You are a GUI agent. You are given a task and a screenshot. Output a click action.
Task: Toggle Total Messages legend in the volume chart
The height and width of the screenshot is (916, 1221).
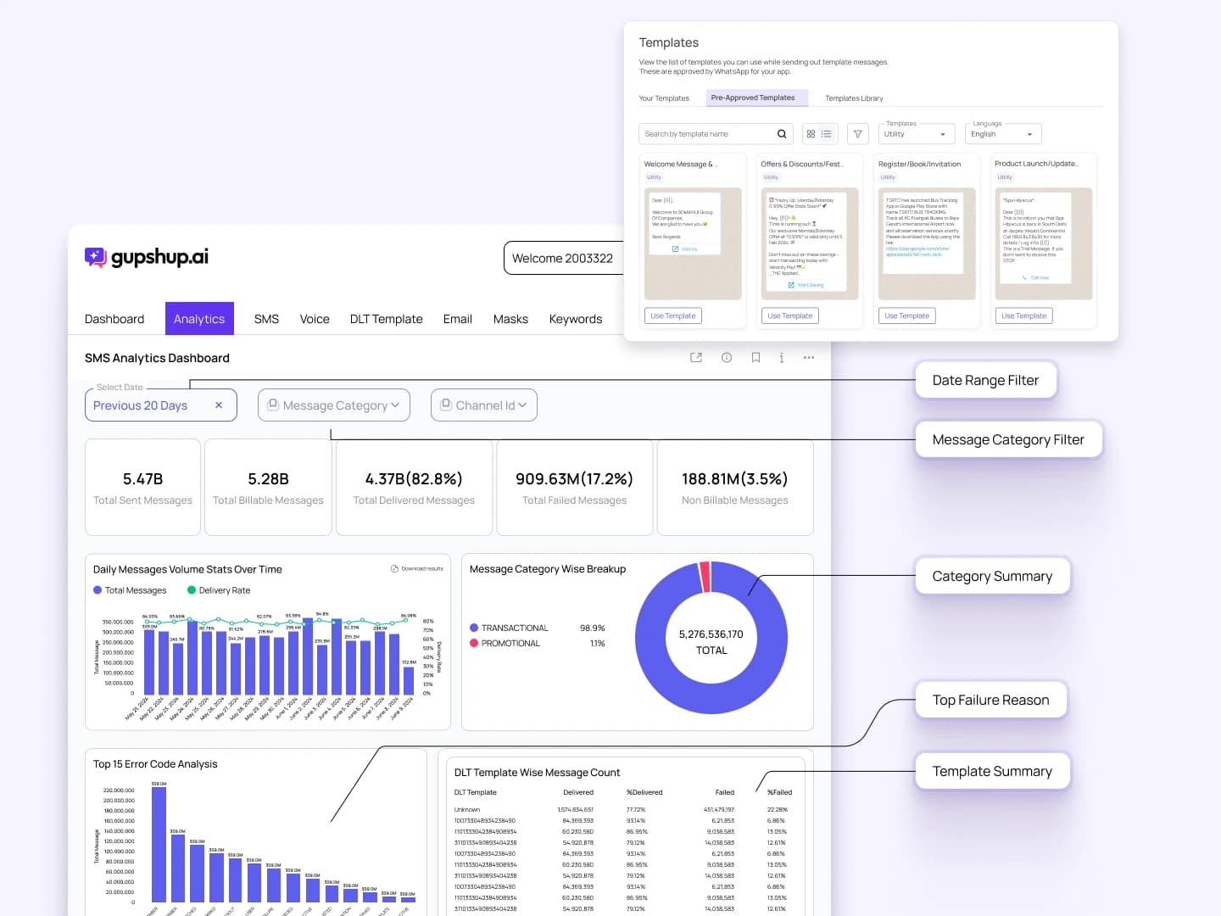coord(131,590)
